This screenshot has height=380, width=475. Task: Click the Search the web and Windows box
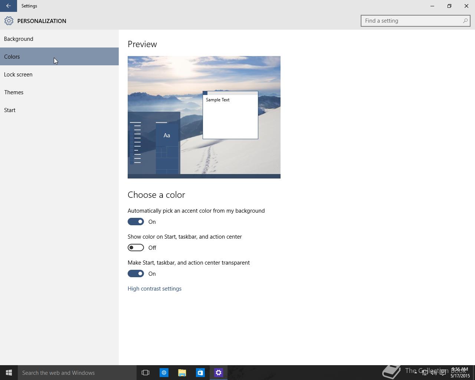pyautogui.click(x=77, y=373)
